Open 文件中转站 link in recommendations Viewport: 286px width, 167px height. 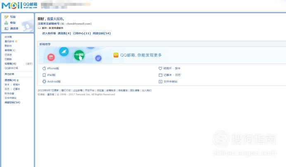(170, 82)
